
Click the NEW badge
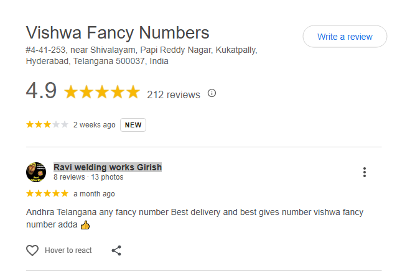[x=133, y=125]
